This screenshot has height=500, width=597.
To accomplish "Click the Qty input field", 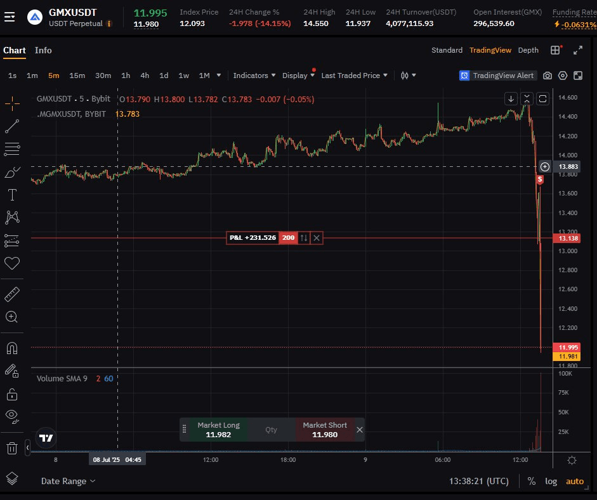I will (x=272, y=430).
